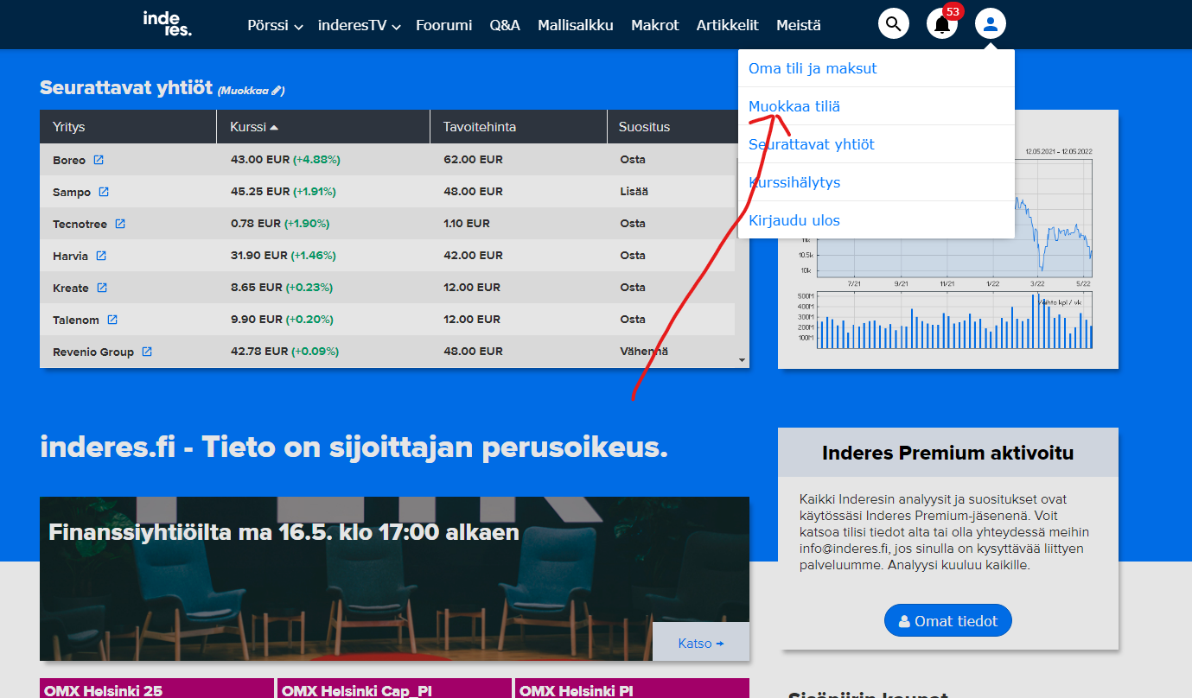Select Seurattavat yhtiöt menu entry

click(876, 144)
